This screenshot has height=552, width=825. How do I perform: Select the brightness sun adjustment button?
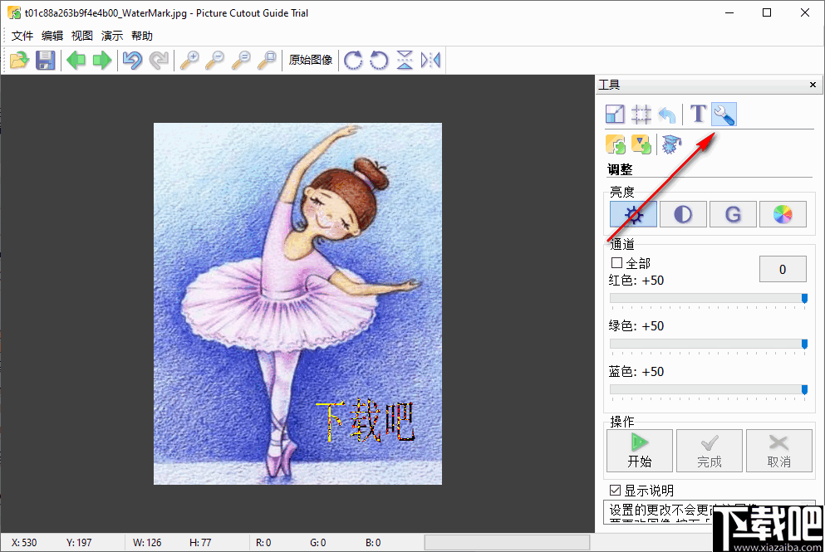(633, 214)
